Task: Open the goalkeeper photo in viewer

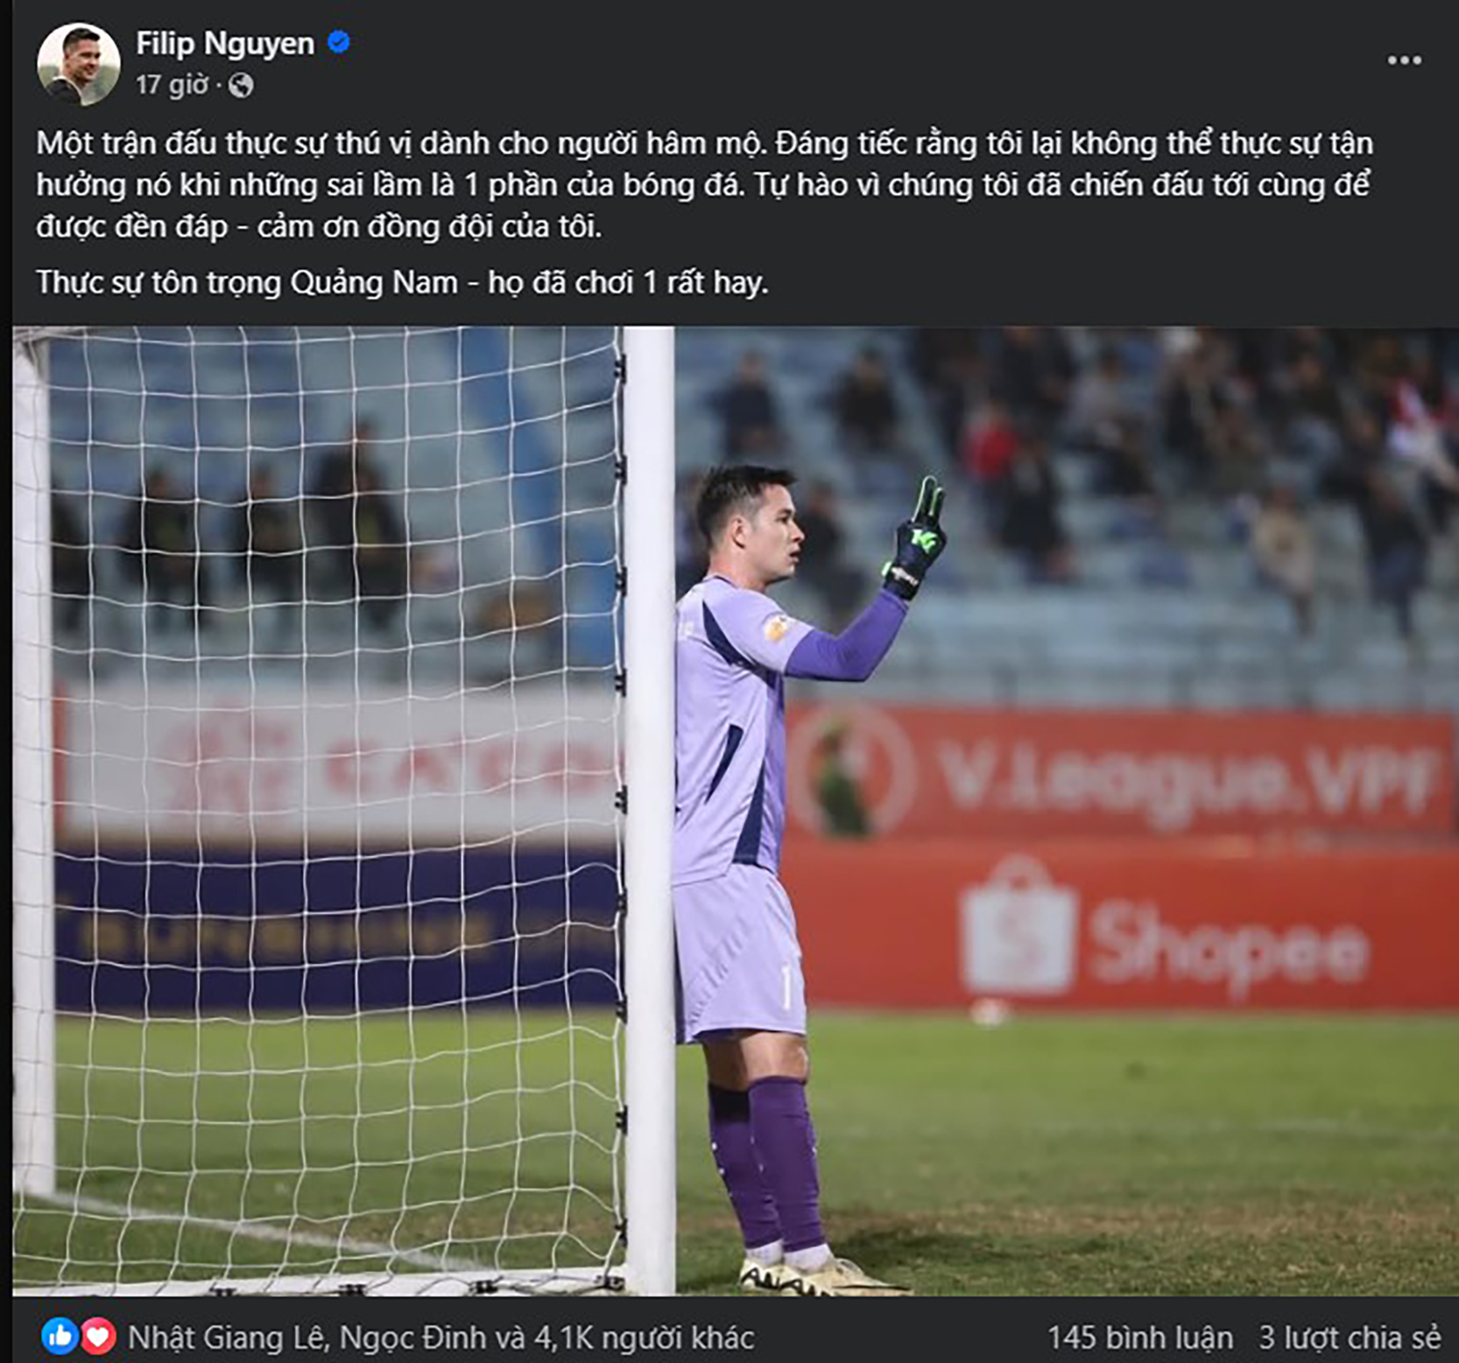Action: [x=736, y=811]
